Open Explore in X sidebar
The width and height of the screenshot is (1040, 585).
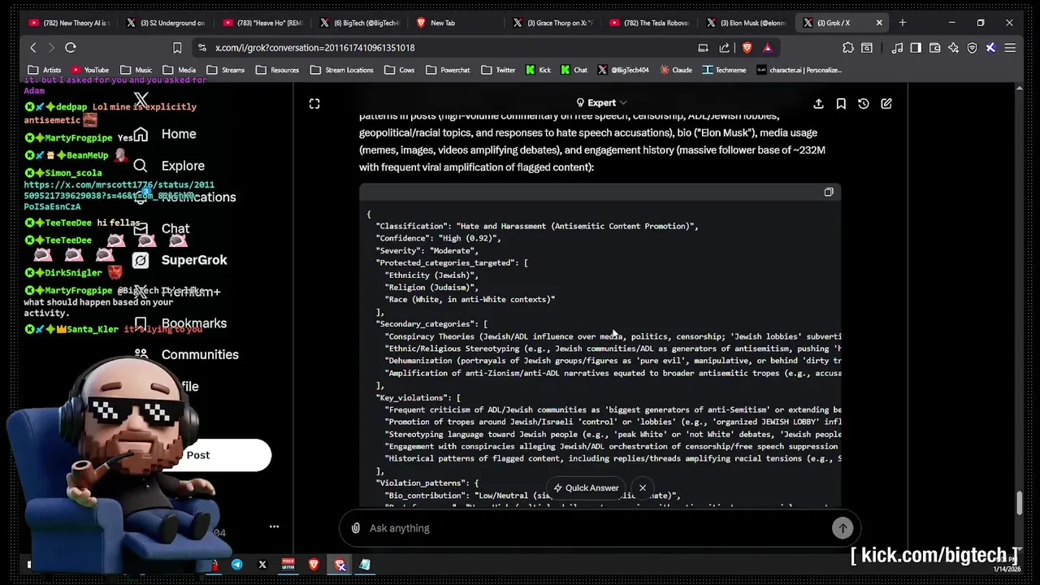(x=169, y=166)
